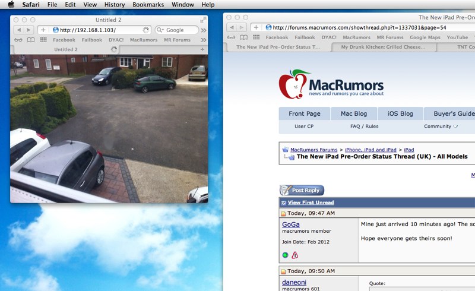Open the Window menu
The width and height of the screenshot is (475, 291).
[x=183, y=5]
